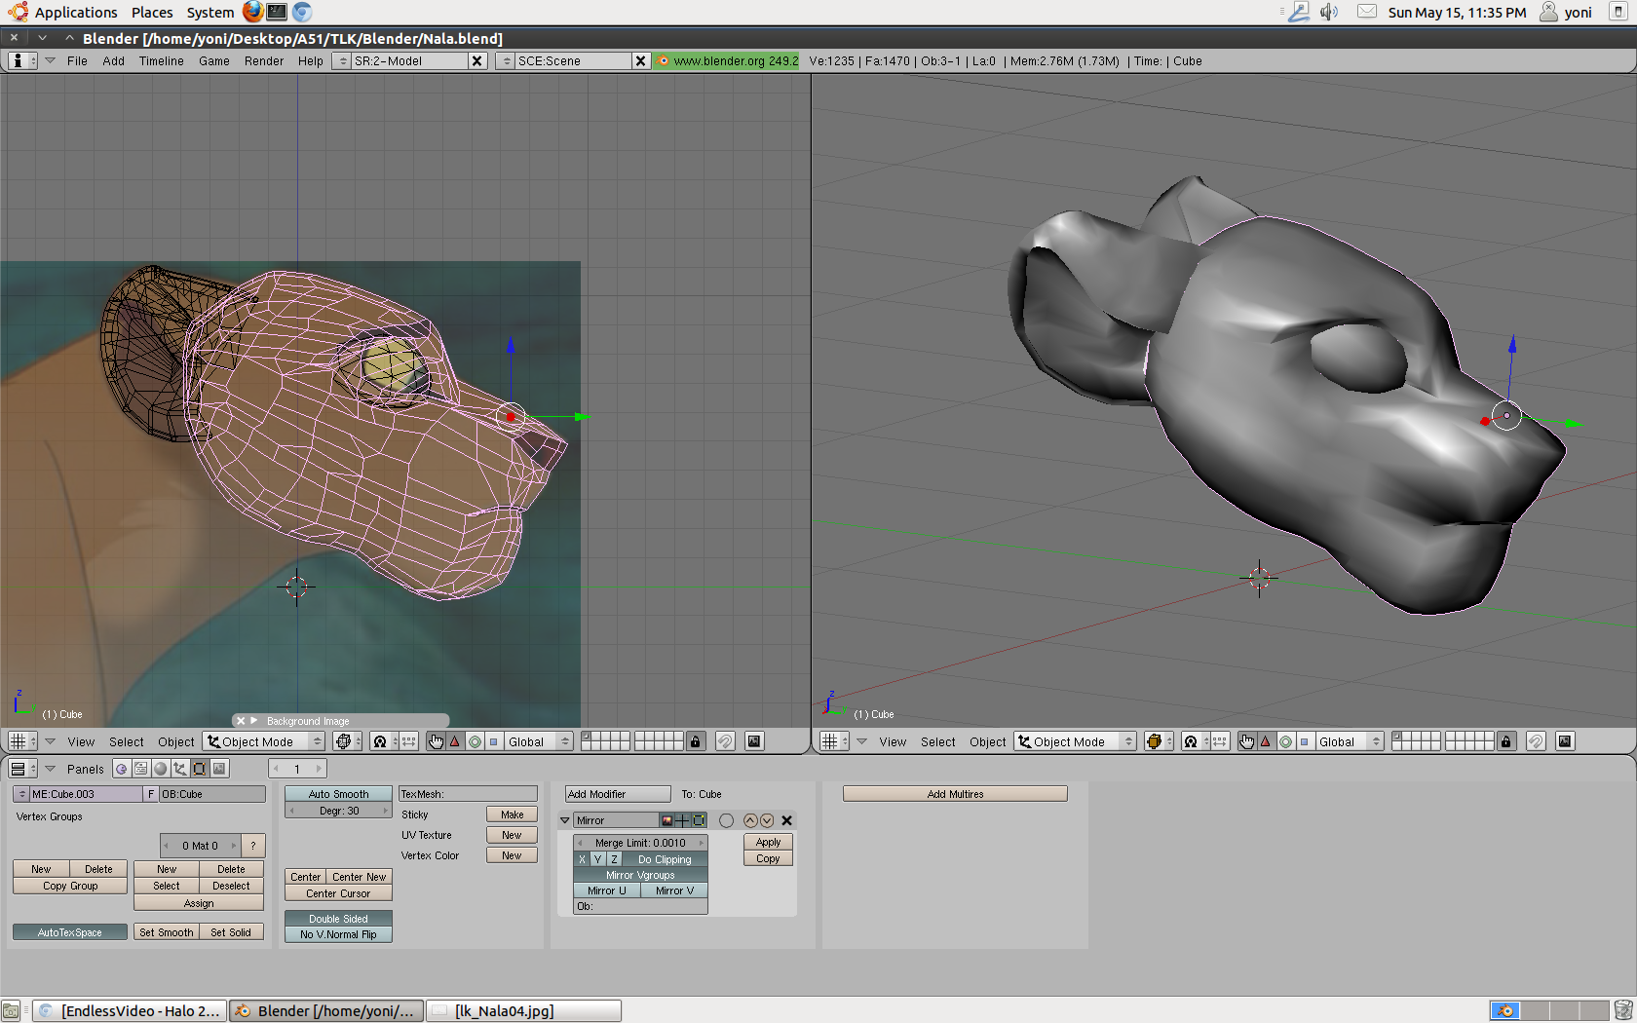Click the Add Multires button
The image size is (1637, 1023).
tap(955, 794)
